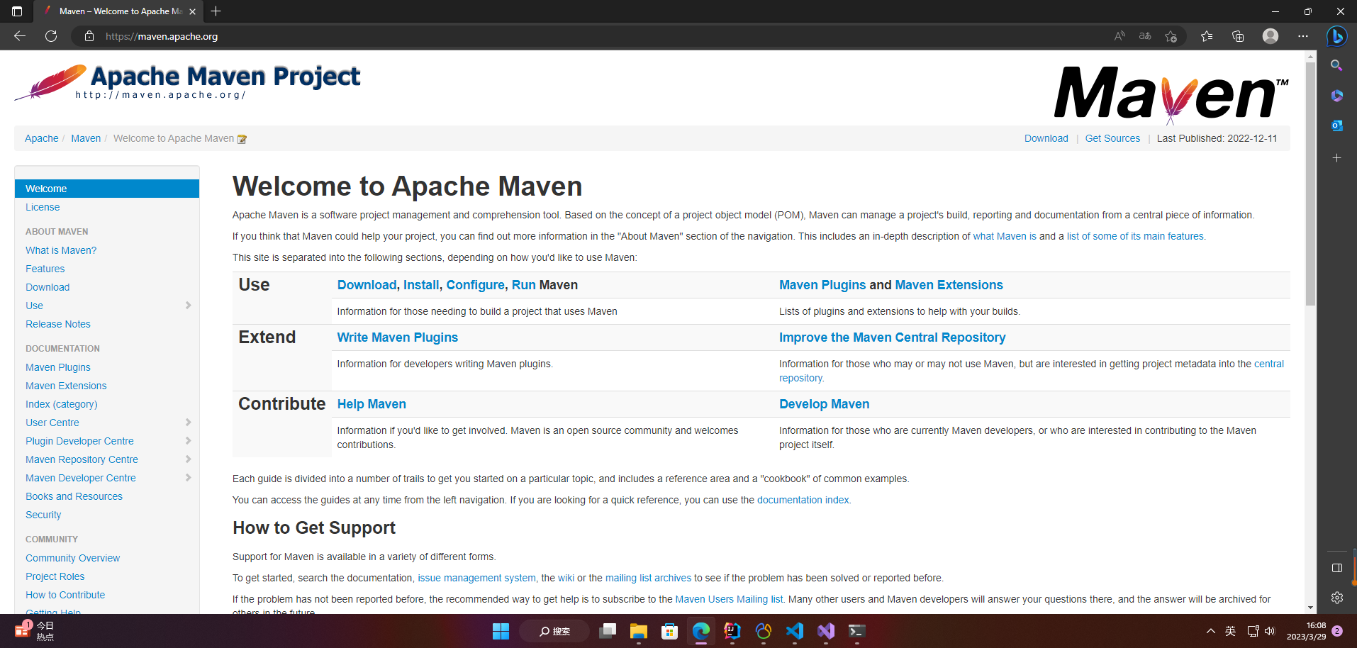Image resolution: width=1357 pixels, height=648 pixels.
Task: Expand the Plugin Developer Centre submenu arrow
Action: 188,441
